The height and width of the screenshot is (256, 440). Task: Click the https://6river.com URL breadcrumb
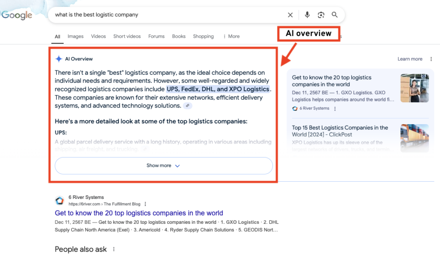[104, 204]
